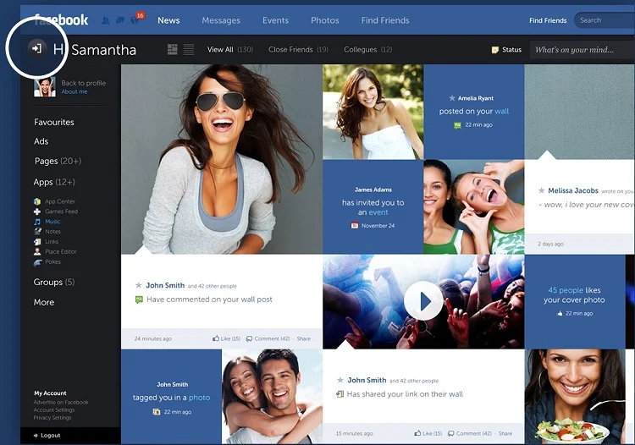Click the star beside Amelia Ryant
Viewport: 635px width, 445px height.
pyautogui.click(x=452, y=98)
